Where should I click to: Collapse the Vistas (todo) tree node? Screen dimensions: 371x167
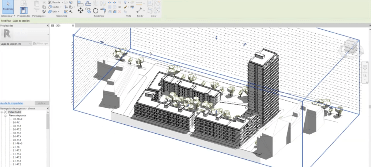pos(2,112)
